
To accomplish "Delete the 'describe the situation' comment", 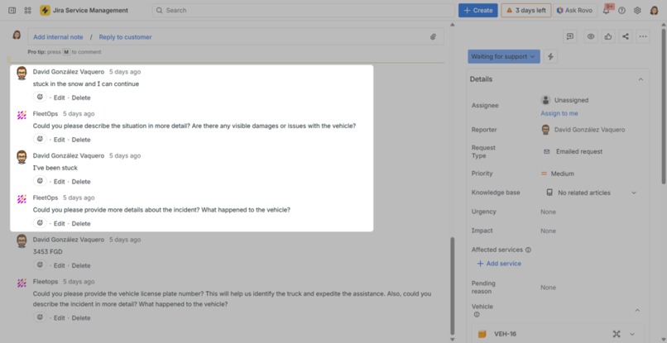I will [x=81, y=140].
